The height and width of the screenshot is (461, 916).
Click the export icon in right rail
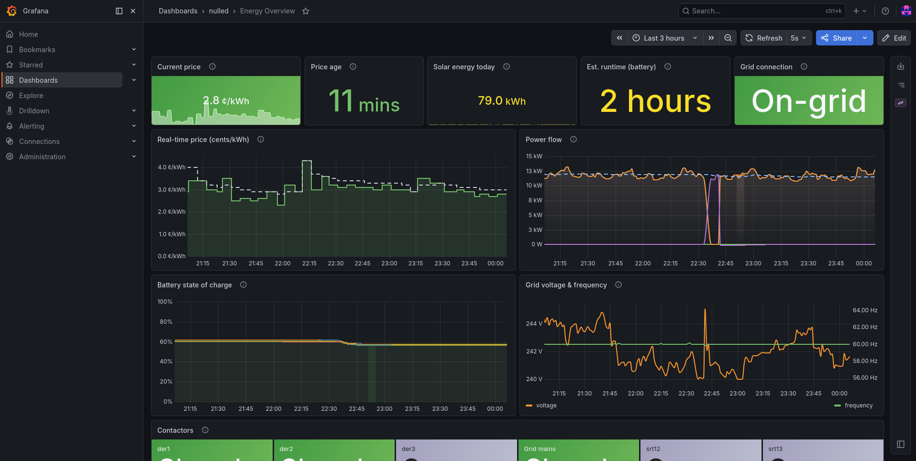click(901, 66)
